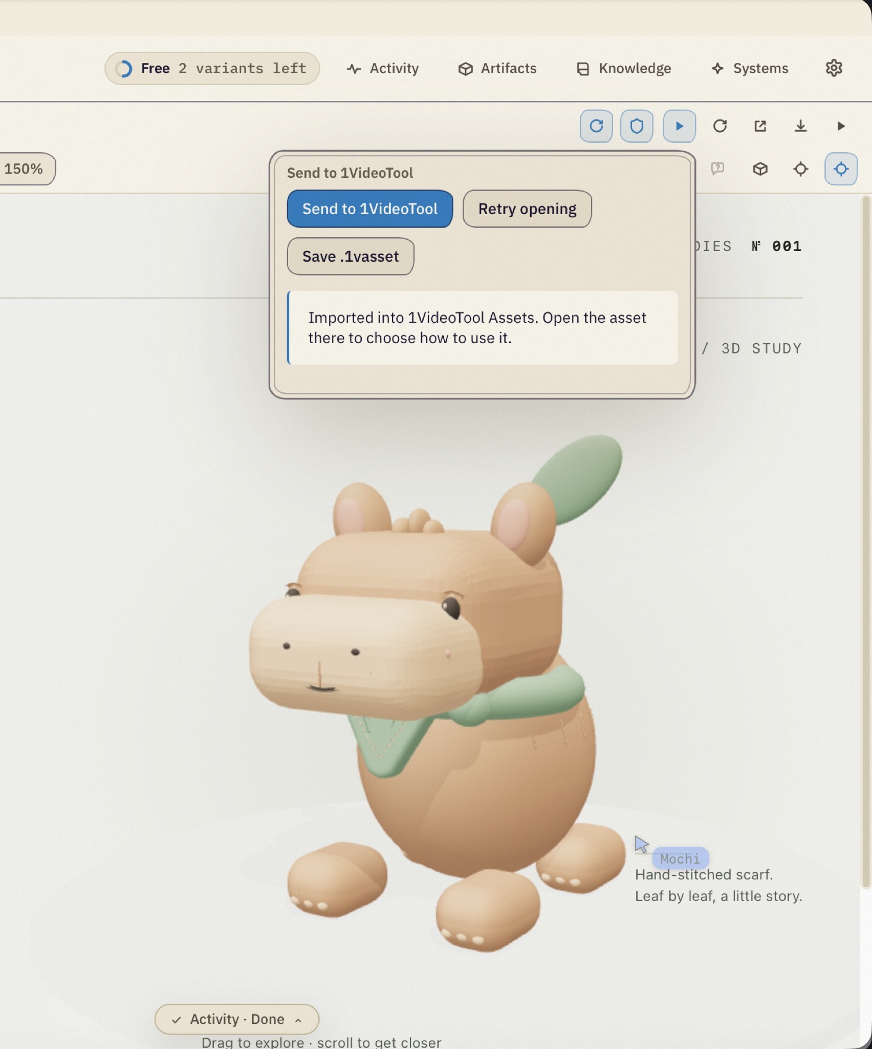The height and width of the screenshot is (1049, 872).
Task: Click the '3D STUDY' label
Action: (761, 348)
